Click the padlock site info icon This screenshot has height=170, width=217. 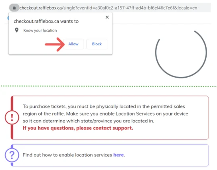click(14, 8)
